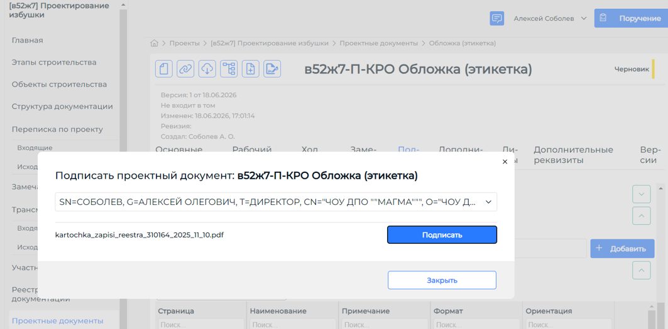Screen dimensions: 668x329
Task: Open the chat messages icon
Action: [x=496, y=18]
